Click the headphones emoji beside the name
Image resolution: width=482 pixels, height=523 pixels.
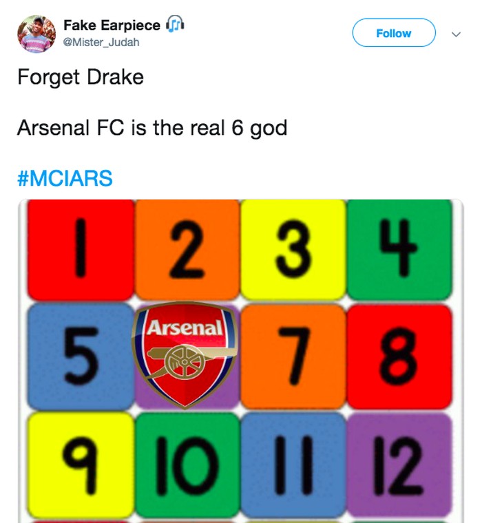[x=175, y=25]
